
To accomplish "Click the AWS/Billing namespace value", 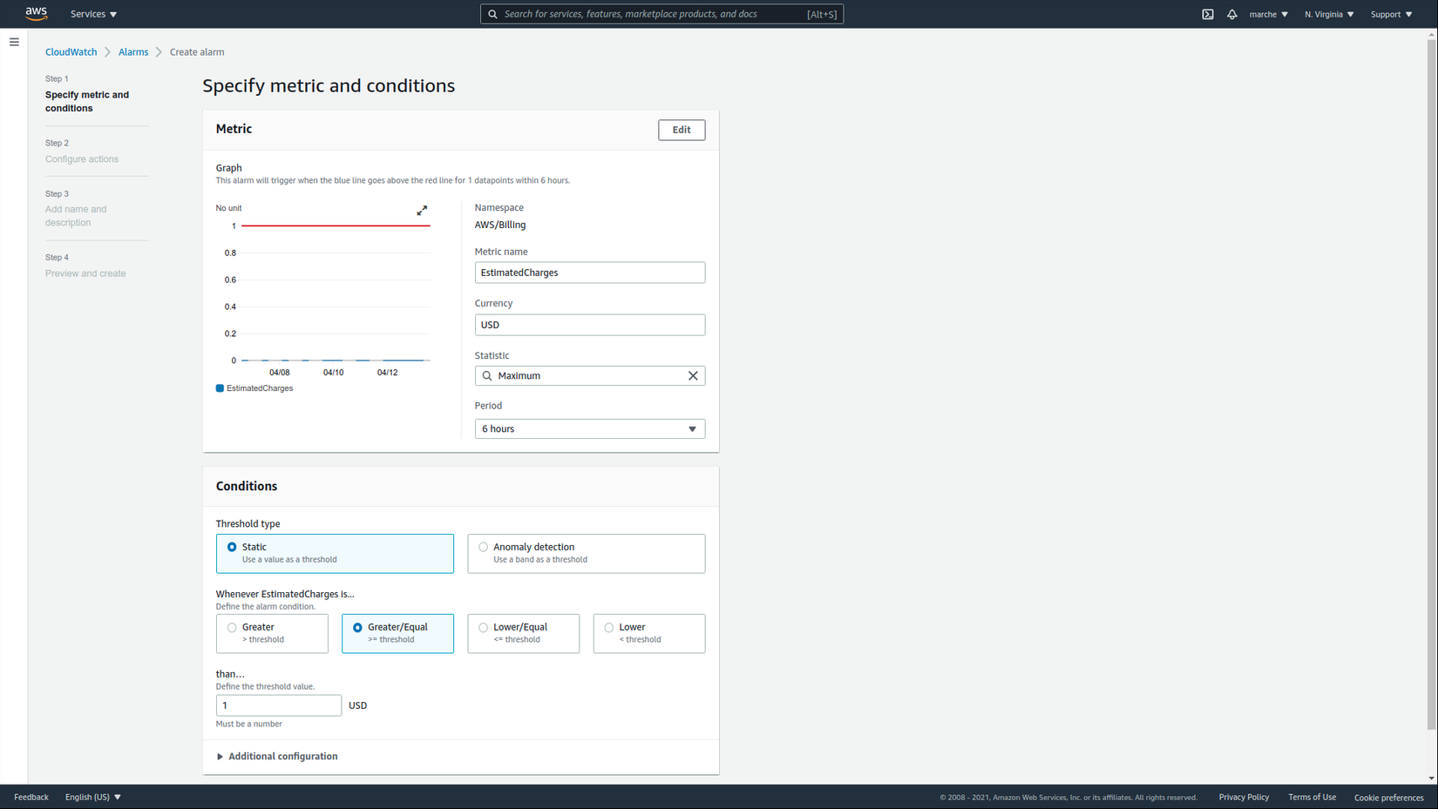I will (x=500, y=225).
